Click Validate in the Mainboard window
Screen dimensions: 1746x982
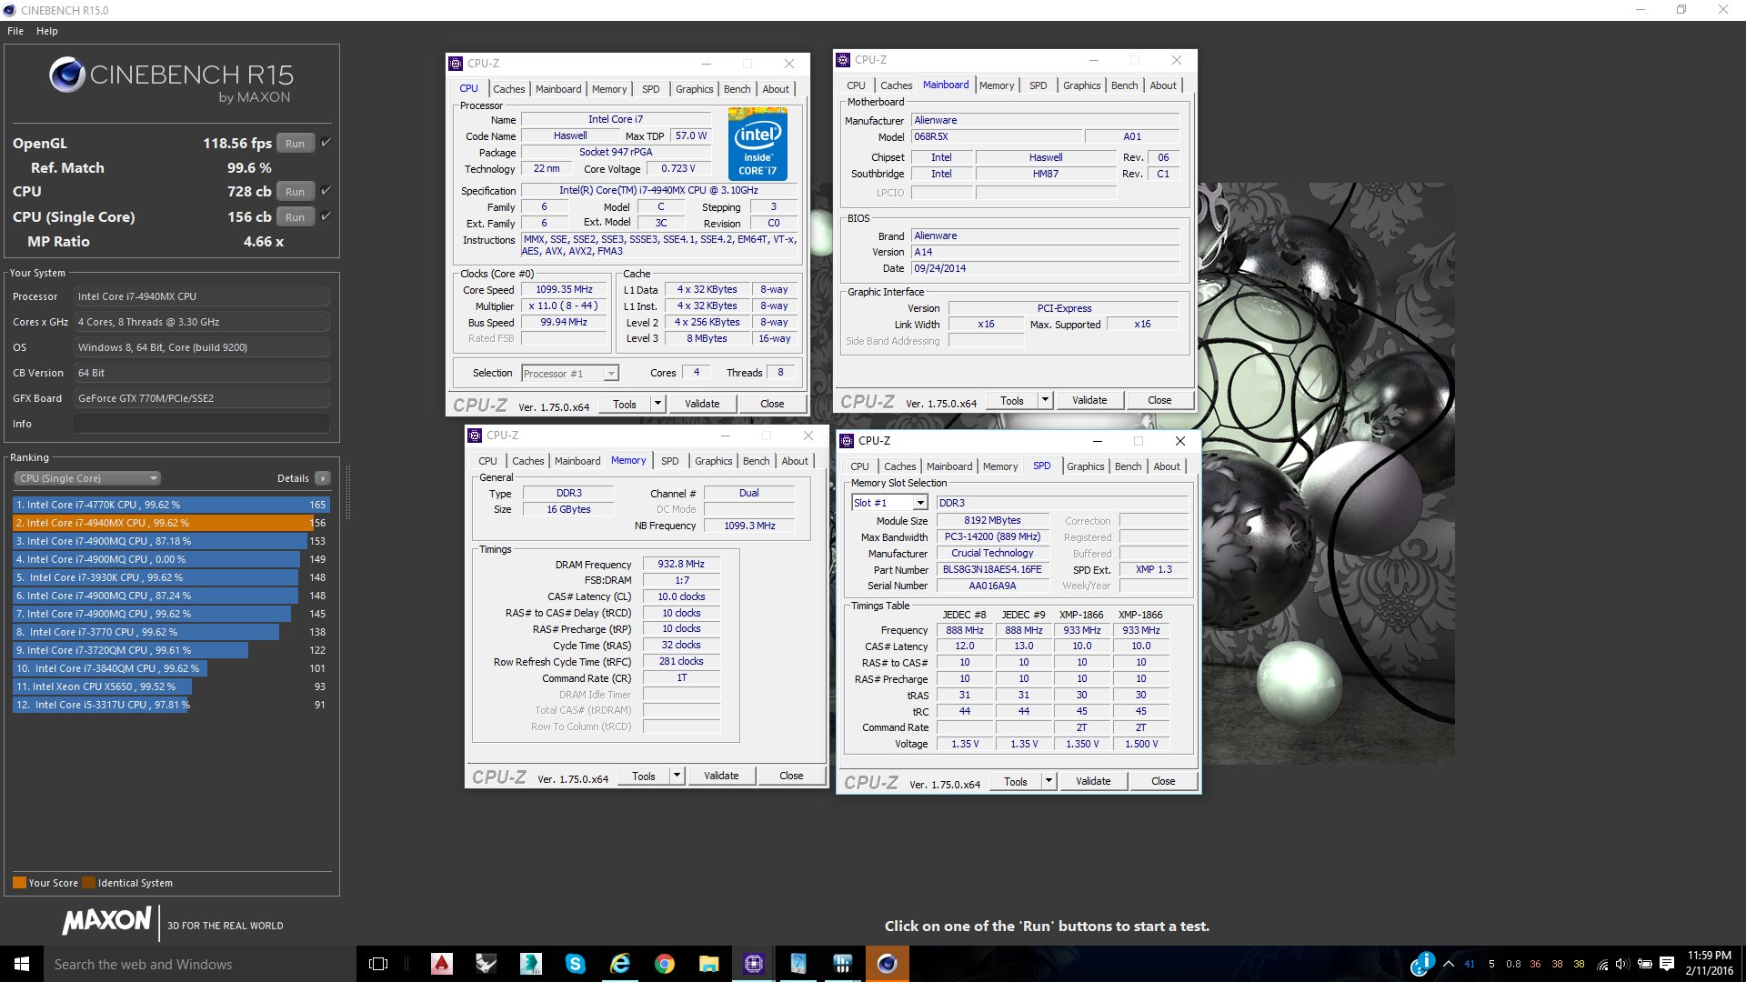[x=1089, y=400]
